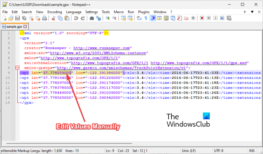Viewport: 263px width, 154px height.
Task: Toggle synchronize vertical scrolling
Action: pyautogui.click(x=123, y=18)
